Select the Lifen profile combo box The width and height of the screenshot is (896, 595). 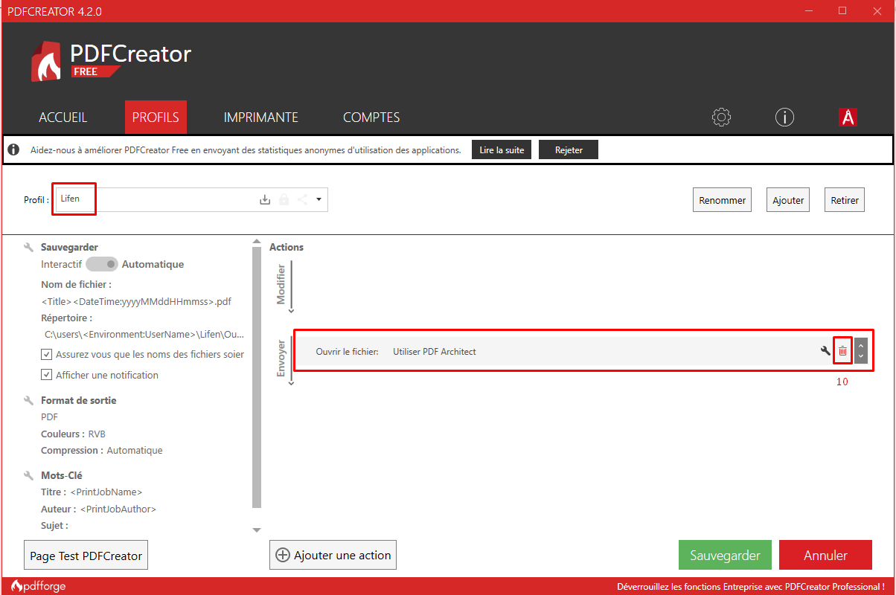click(x=191, y=199)
